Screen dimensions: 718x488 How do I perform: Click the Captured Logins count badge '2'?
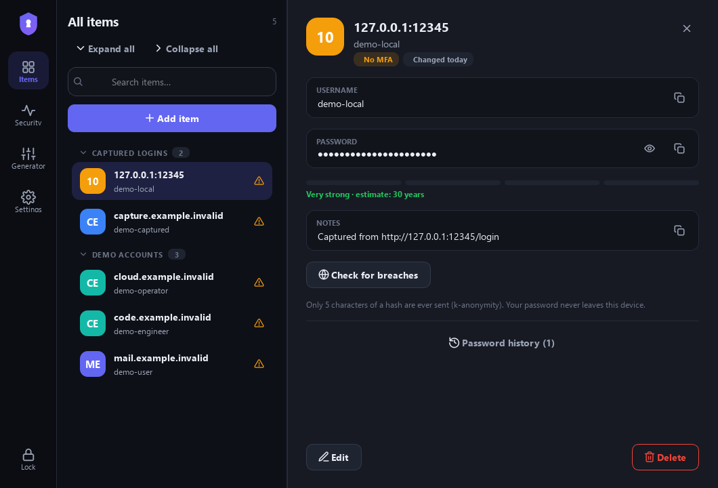click(x=181, y=153)
